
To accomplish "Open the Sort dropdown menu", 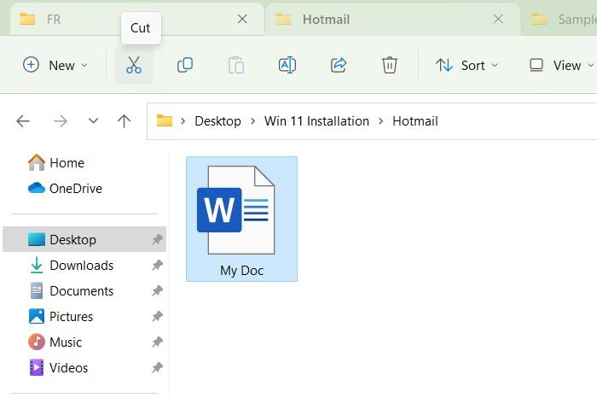I will point(467,65).
